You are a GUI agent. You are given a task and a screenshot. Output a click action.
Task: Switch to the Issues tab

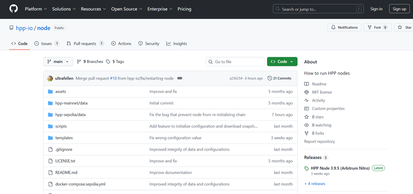pyautogui.click(x=47, y=43)
